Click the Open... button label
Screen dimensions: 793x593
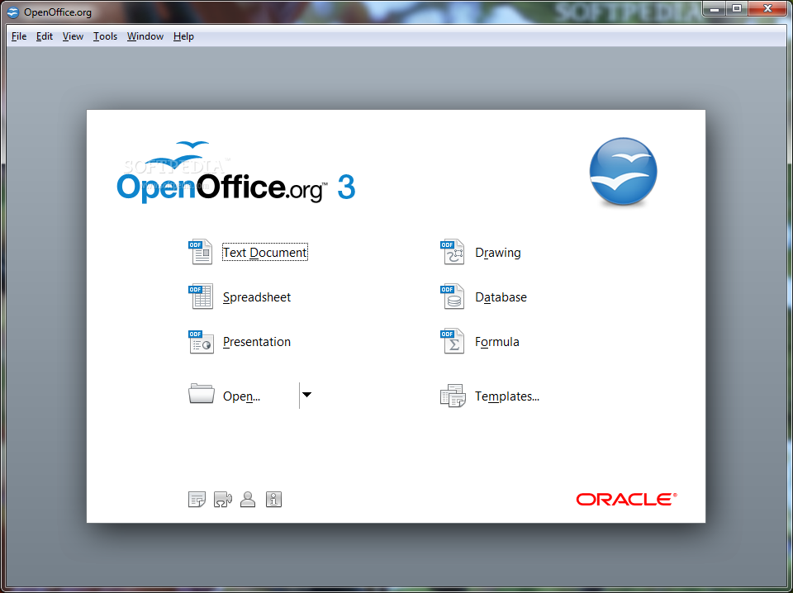(242, 396)
